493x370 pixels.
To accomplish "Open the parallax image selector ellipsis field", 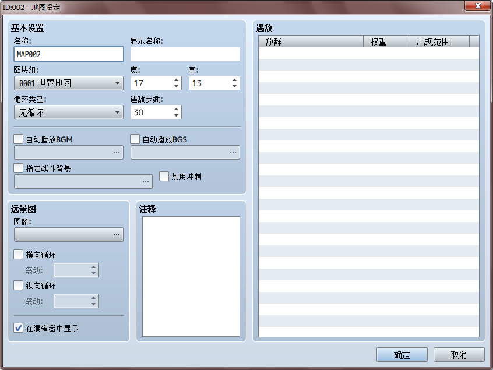I will click(x=69, y=234).
